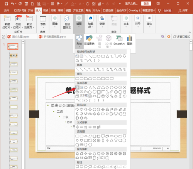Insert a SmartArt graphic
The height and width of the screenshot is (169, 193).
click(x=119, y=40)
